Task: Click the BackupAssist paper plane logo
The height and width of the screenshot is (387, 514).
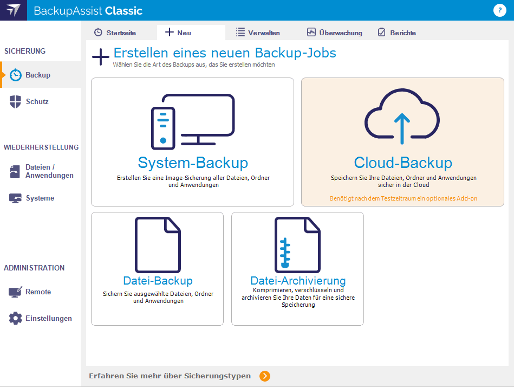Action: point(14,10)
